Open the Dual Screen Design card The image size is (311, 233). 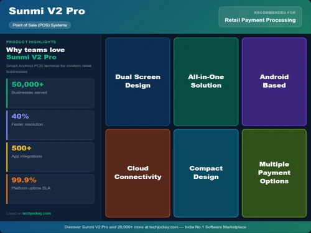coord(138,81)
